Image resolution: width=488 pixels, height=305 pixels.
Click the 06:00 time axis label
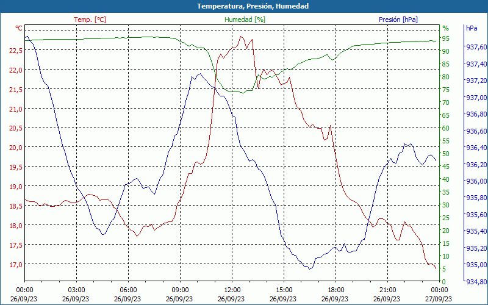point(128,291)
